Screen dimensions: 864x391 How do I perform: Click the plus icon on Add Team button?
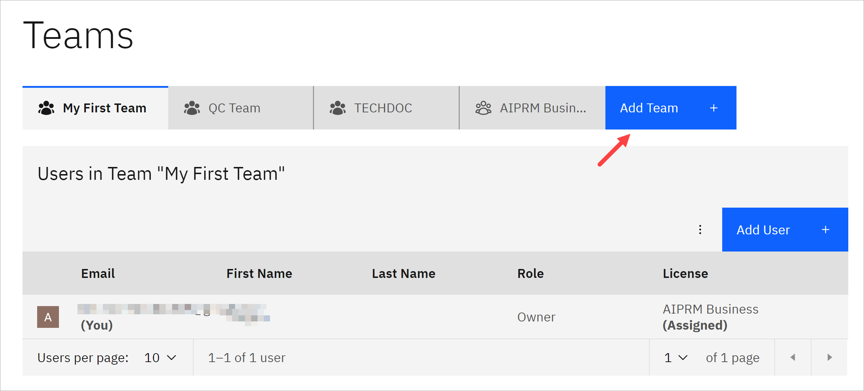(713, 108)
